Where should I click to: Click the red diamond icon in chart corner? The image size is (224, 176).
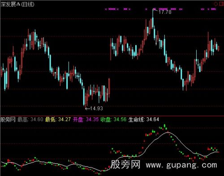[216, 4]
